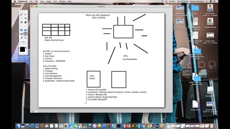Pick the Eyedropper color picker tool
Image resolution: width=230 pixels, height=129 pixels.
pos(22,38)
